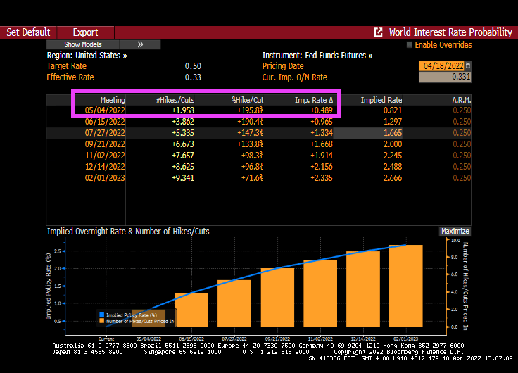Viewport: 518px width, 373px height.
Task: Open the pop-out icon beside World Interest Rate Probability
Action: 379,32
